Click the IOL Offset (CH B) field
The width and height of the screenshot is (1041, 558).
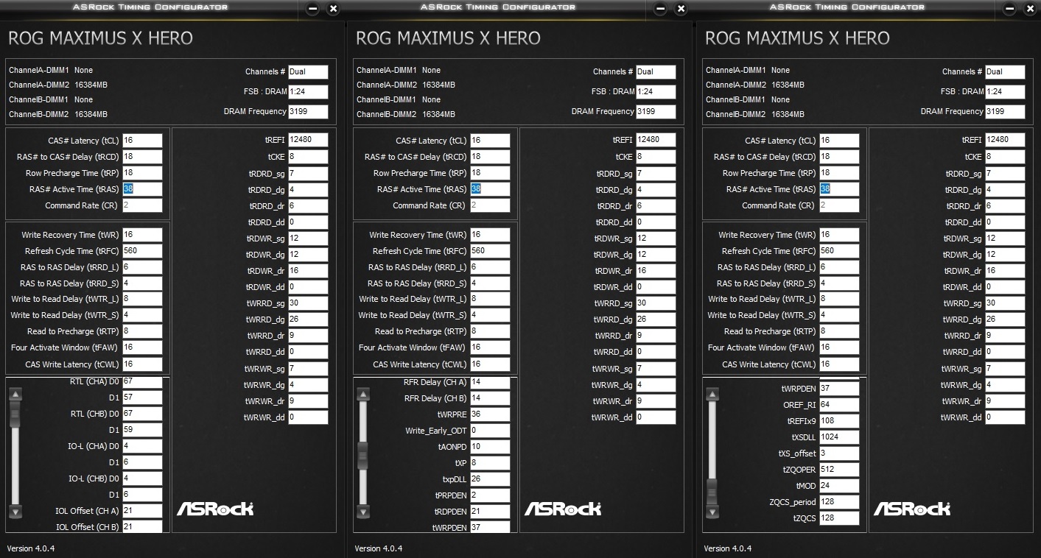tap(142, 526)
